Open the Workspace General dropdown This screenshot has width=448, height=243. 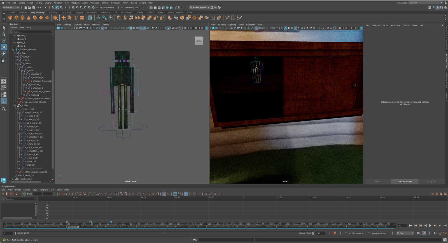click(x=426, y=3)
